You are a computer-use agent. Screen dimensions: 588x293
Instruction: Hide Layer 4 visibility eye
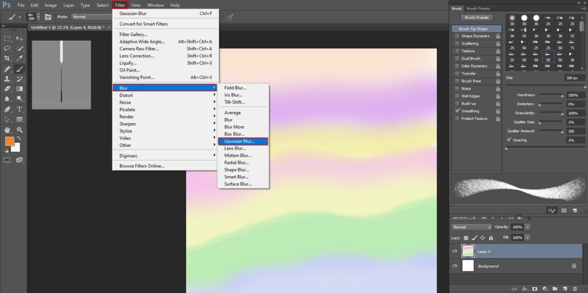click(x=455, y=251)
